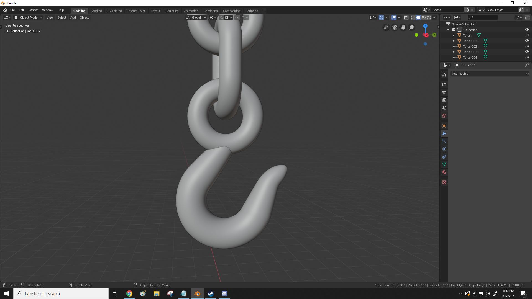Screen dimensions: 532x299
Task: Hide the Collection using its eye icon
Action: [527, 30]
